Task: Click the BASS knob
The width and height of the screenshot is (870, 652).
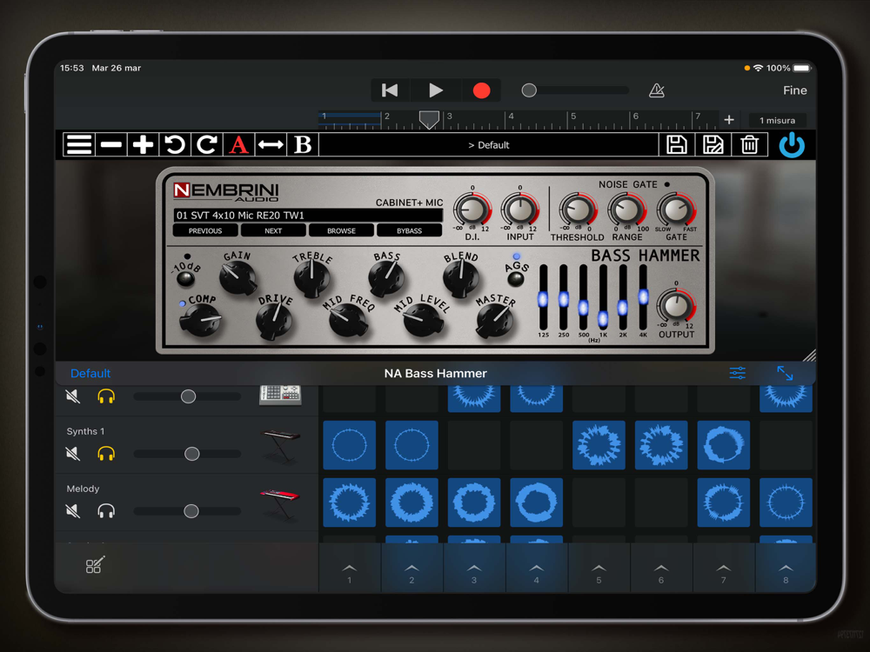Action: tap(386, 278)
